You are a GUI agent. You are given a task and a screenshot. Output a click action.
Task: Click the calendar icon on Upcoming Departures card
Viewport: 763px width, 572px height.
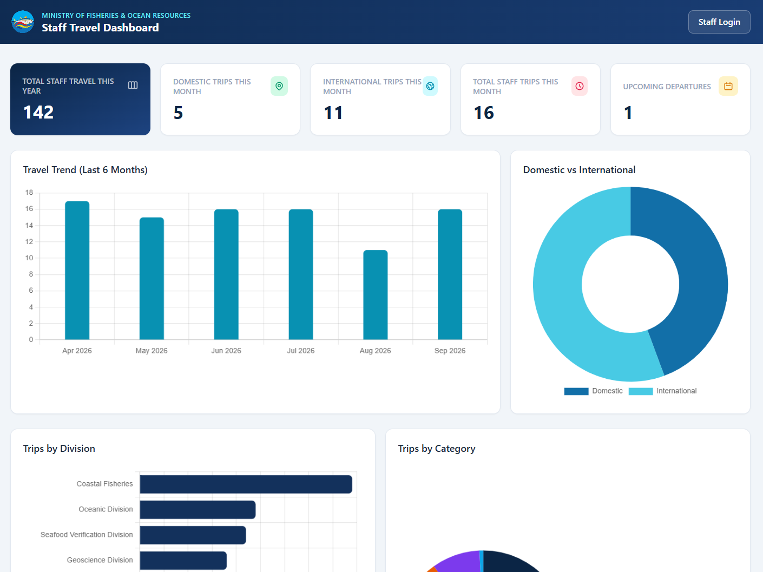[728, 86]
